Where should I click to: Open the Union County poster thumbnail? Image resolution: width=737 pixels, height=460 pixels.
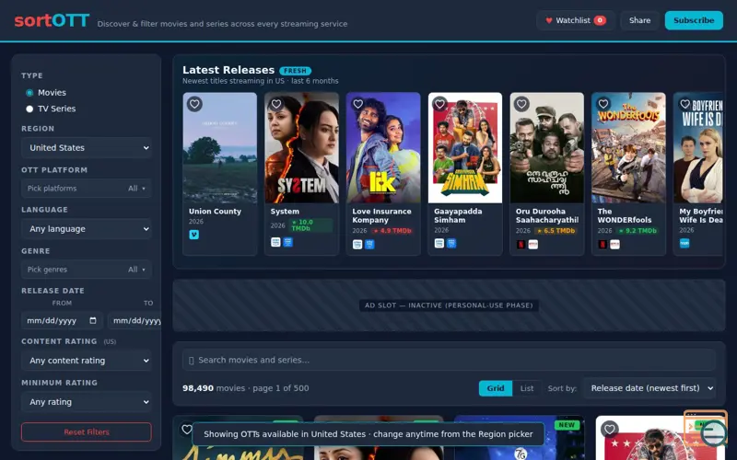220,148
